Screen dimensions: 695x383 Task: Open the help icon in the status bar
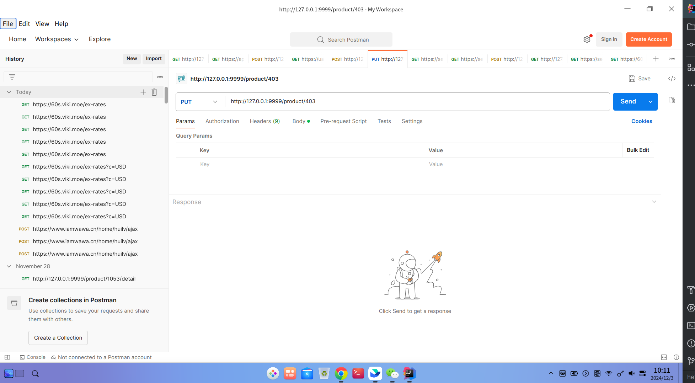(676, 357)
